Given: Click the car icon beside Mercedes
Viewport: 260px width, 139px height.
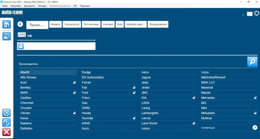Looking at the screenshot, I should pos(255,98).
